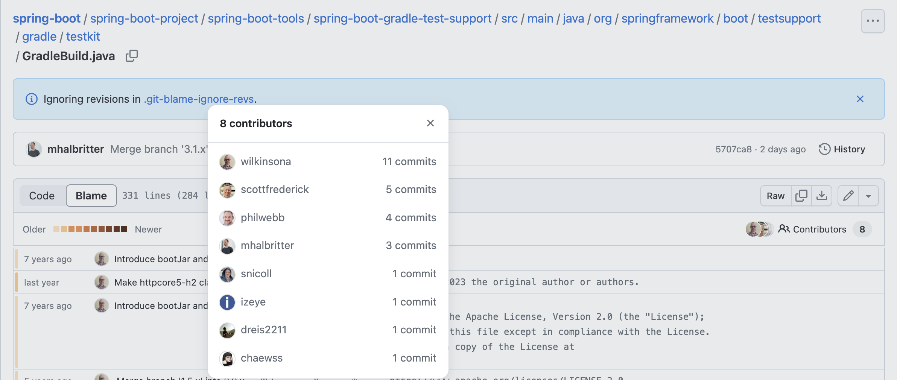Open 'Make httpcore5-h2' blame commit
The width and height of the screenshot is (897, 380).
(161, 282)
